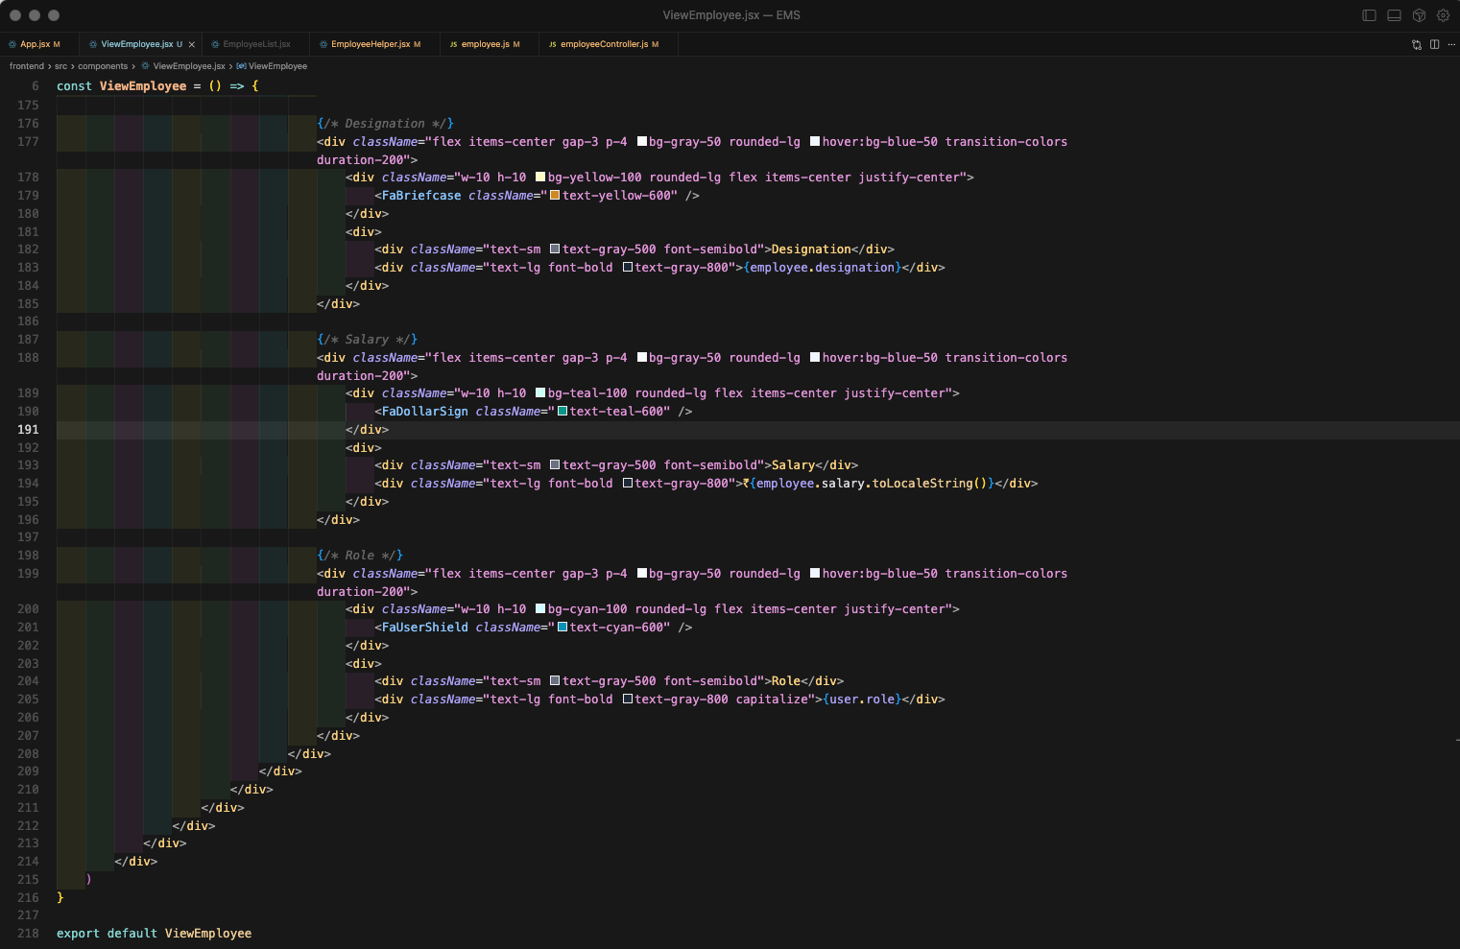Click the React icon on App.jsx tab
The width and height of the screenshot is (1460, 949).
click(12, 44)
